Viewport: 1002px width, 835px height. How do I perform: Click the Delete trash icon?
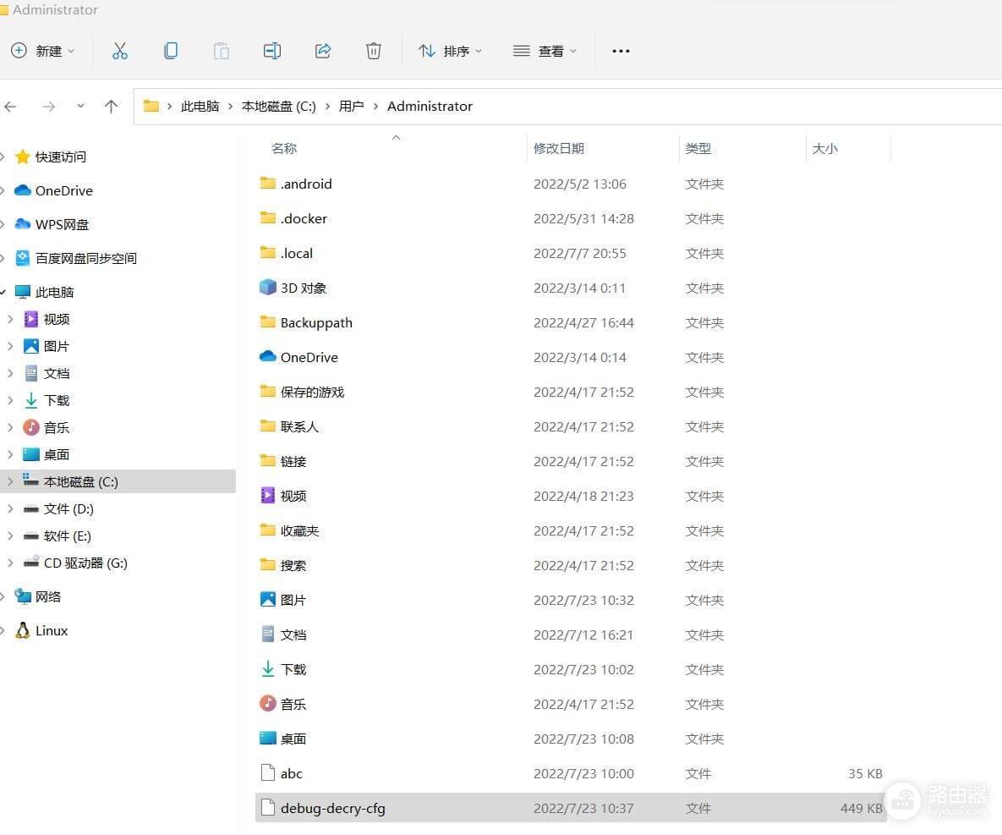click(x=374, y=51)
